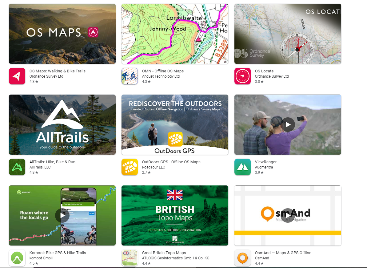
Task: Open the "OutDoors GPS - Offline OS Maps" title
Action: [x=171, y=162]
